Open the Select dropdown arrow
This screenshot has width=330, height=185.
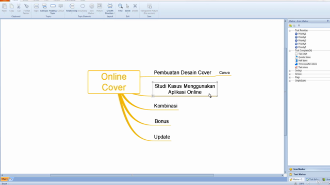[127, 13]
